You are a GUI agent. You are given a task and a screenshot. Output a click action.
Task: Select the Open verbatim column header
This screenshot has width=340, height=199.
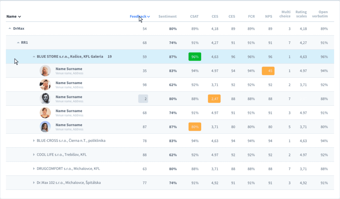tap(320, 14)
